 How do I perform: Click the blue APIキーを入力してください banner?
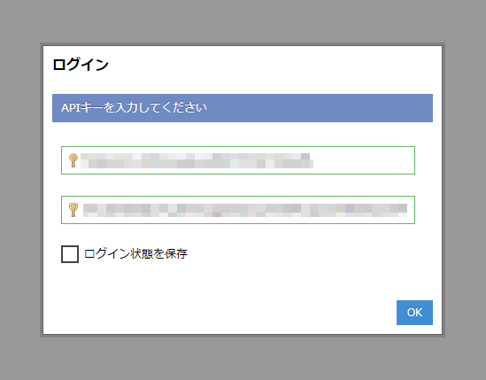(x=243, y=108)
